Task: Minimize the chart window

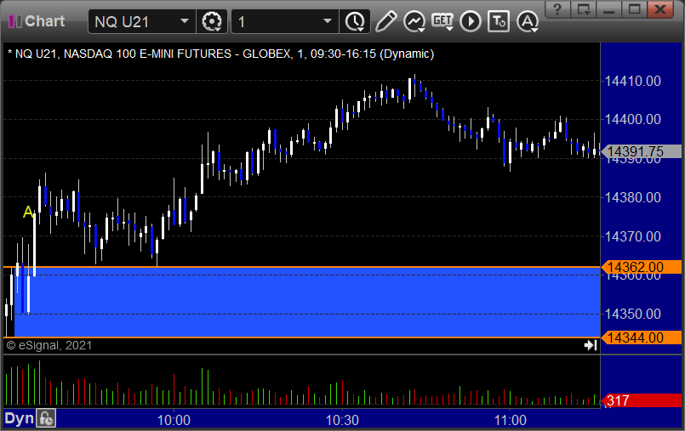Action: tap(609, 9)
